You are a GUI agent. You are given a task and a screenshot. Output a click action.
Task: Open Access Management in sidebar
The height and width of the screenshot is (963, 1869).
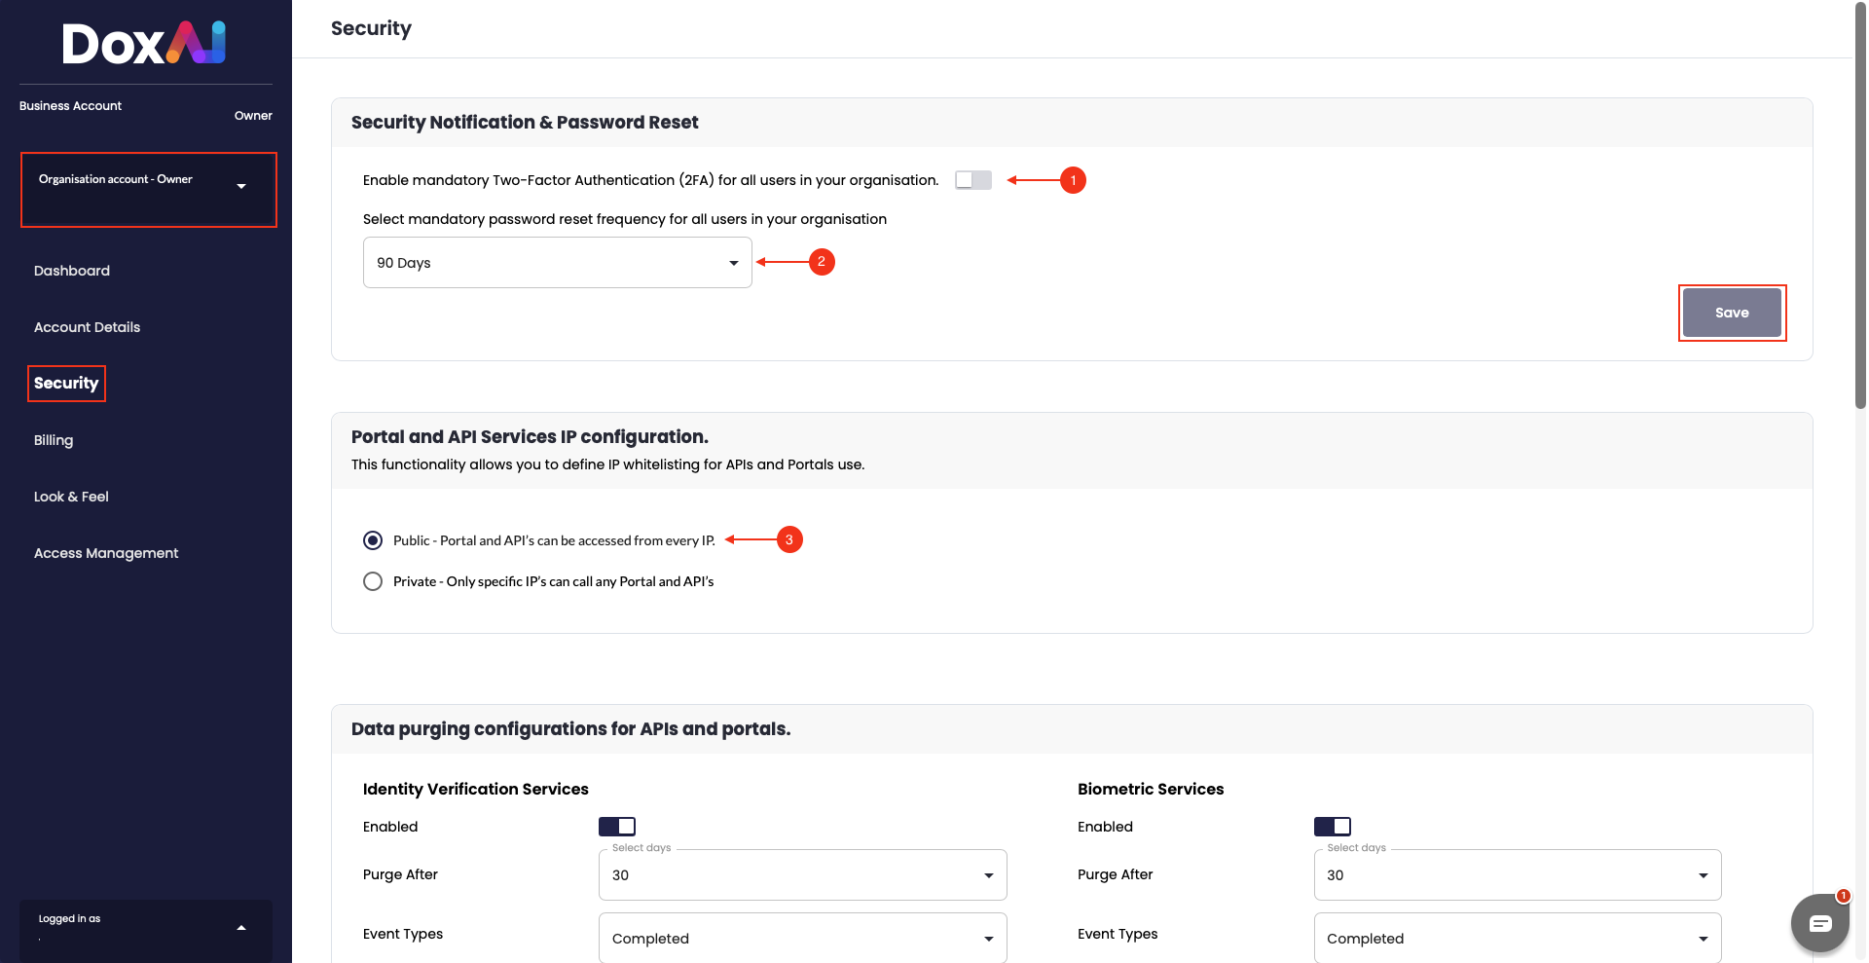click(x=106, y=553)
